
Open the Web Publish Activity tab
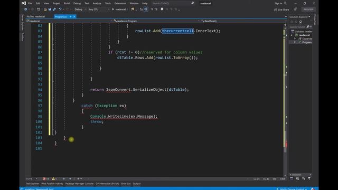pos(52,184)
